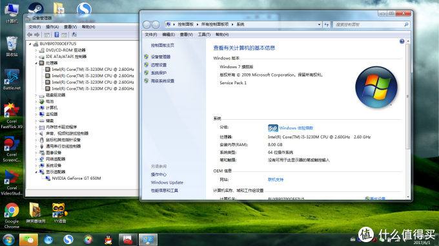This screenshot has width=439, height=246.
Task: Click the System window forward button
Action: pos(156,24)
